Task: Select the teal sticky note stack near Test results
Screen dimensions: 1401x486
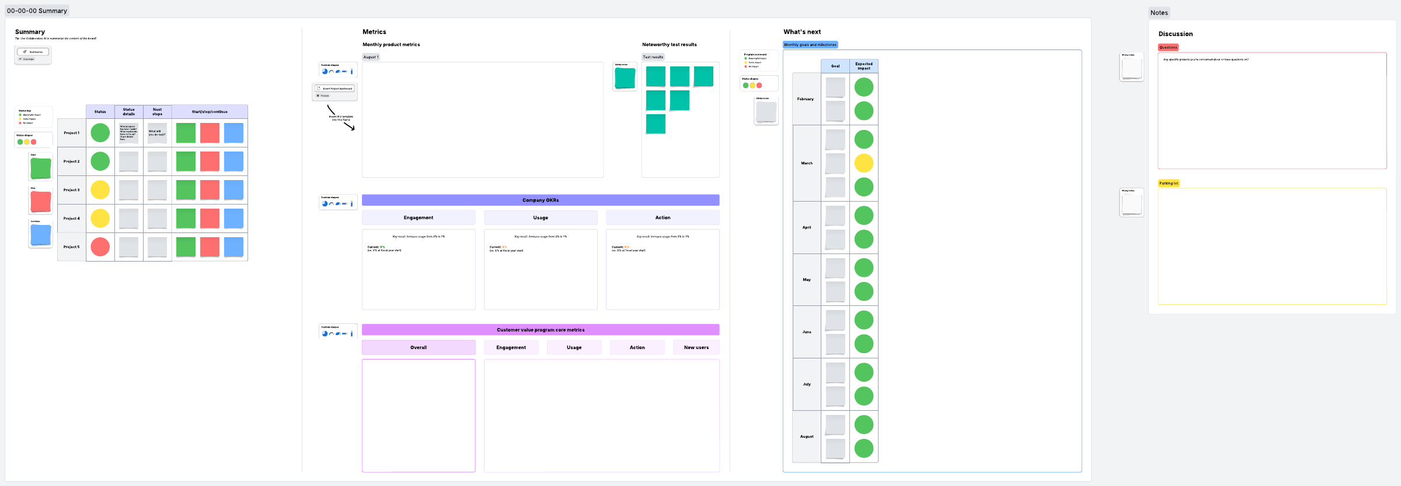Action: (625, 77)
